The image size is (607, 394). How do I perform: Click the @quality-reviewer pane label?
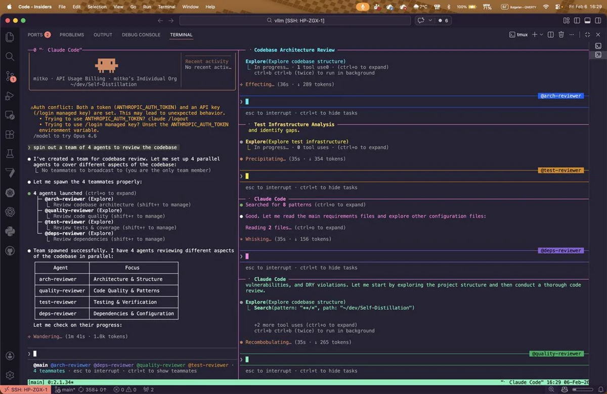[x=556, y=354]
